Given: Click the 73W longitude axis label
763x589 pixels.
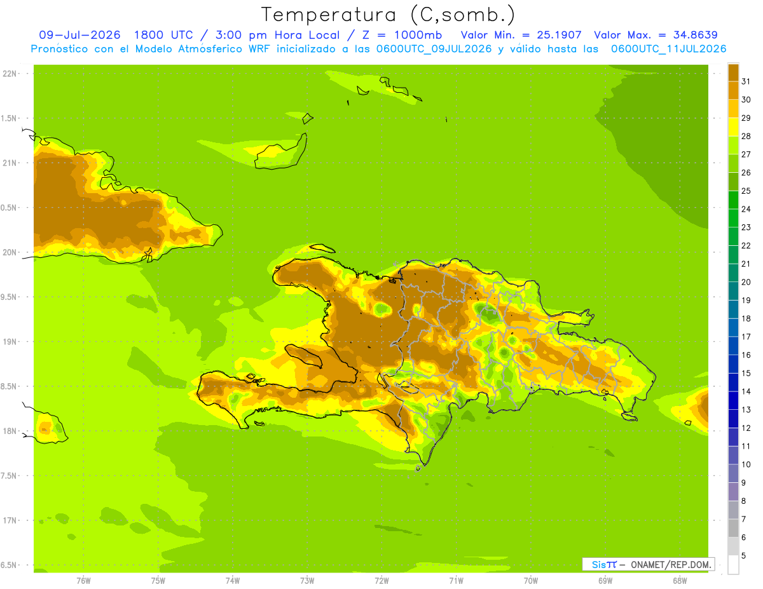Looking at the screenshot, I should (x=307, y=581).
